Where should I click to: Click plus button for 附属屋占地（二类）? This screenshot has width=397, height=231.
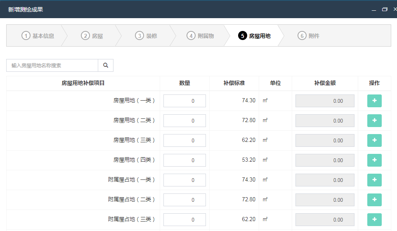pos(374,200)
